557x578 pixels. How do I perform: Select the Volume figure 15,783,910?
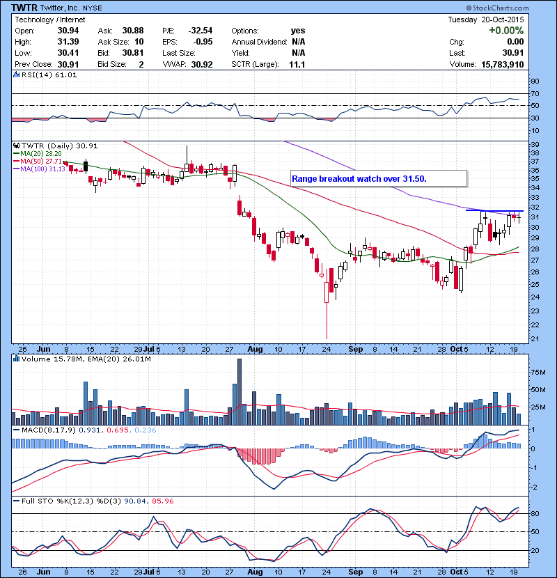coord(503,64)
